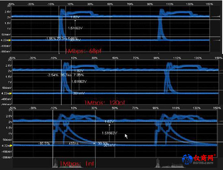Click the red '1Mbps: 120pf' label
The image size is (223, 170).
(105, 102)
